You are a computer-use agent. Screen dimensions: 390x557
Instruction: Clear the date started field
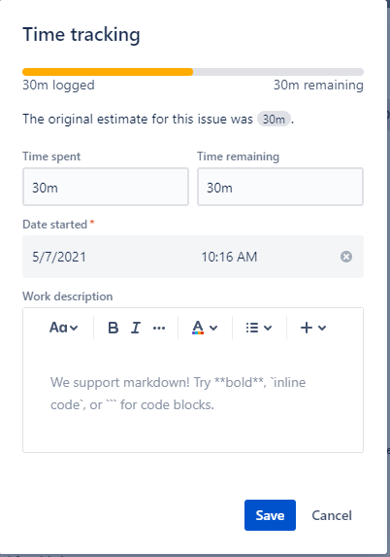346,257
